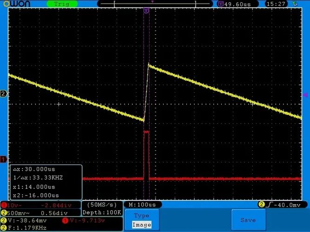Click the (50MS/s) sample rate readout
The height and width of the screenshot is (232, 310).
(x=102, y=205)
